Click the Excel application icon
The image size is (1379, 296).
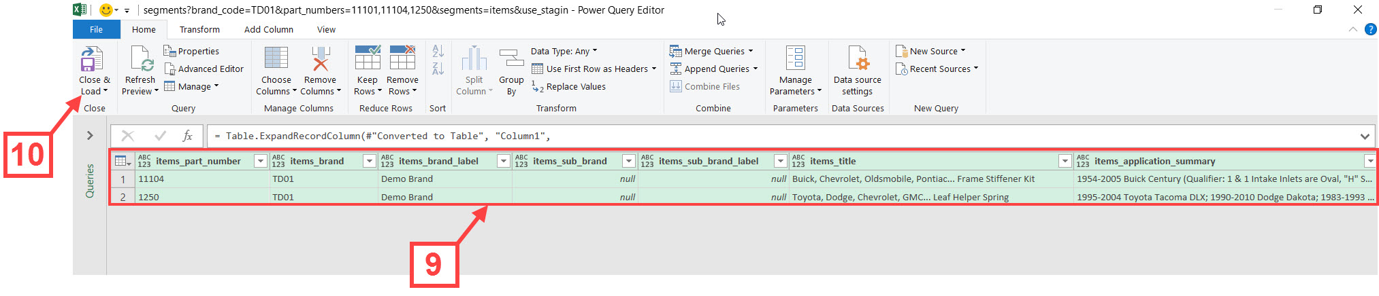tap(80, 10)
